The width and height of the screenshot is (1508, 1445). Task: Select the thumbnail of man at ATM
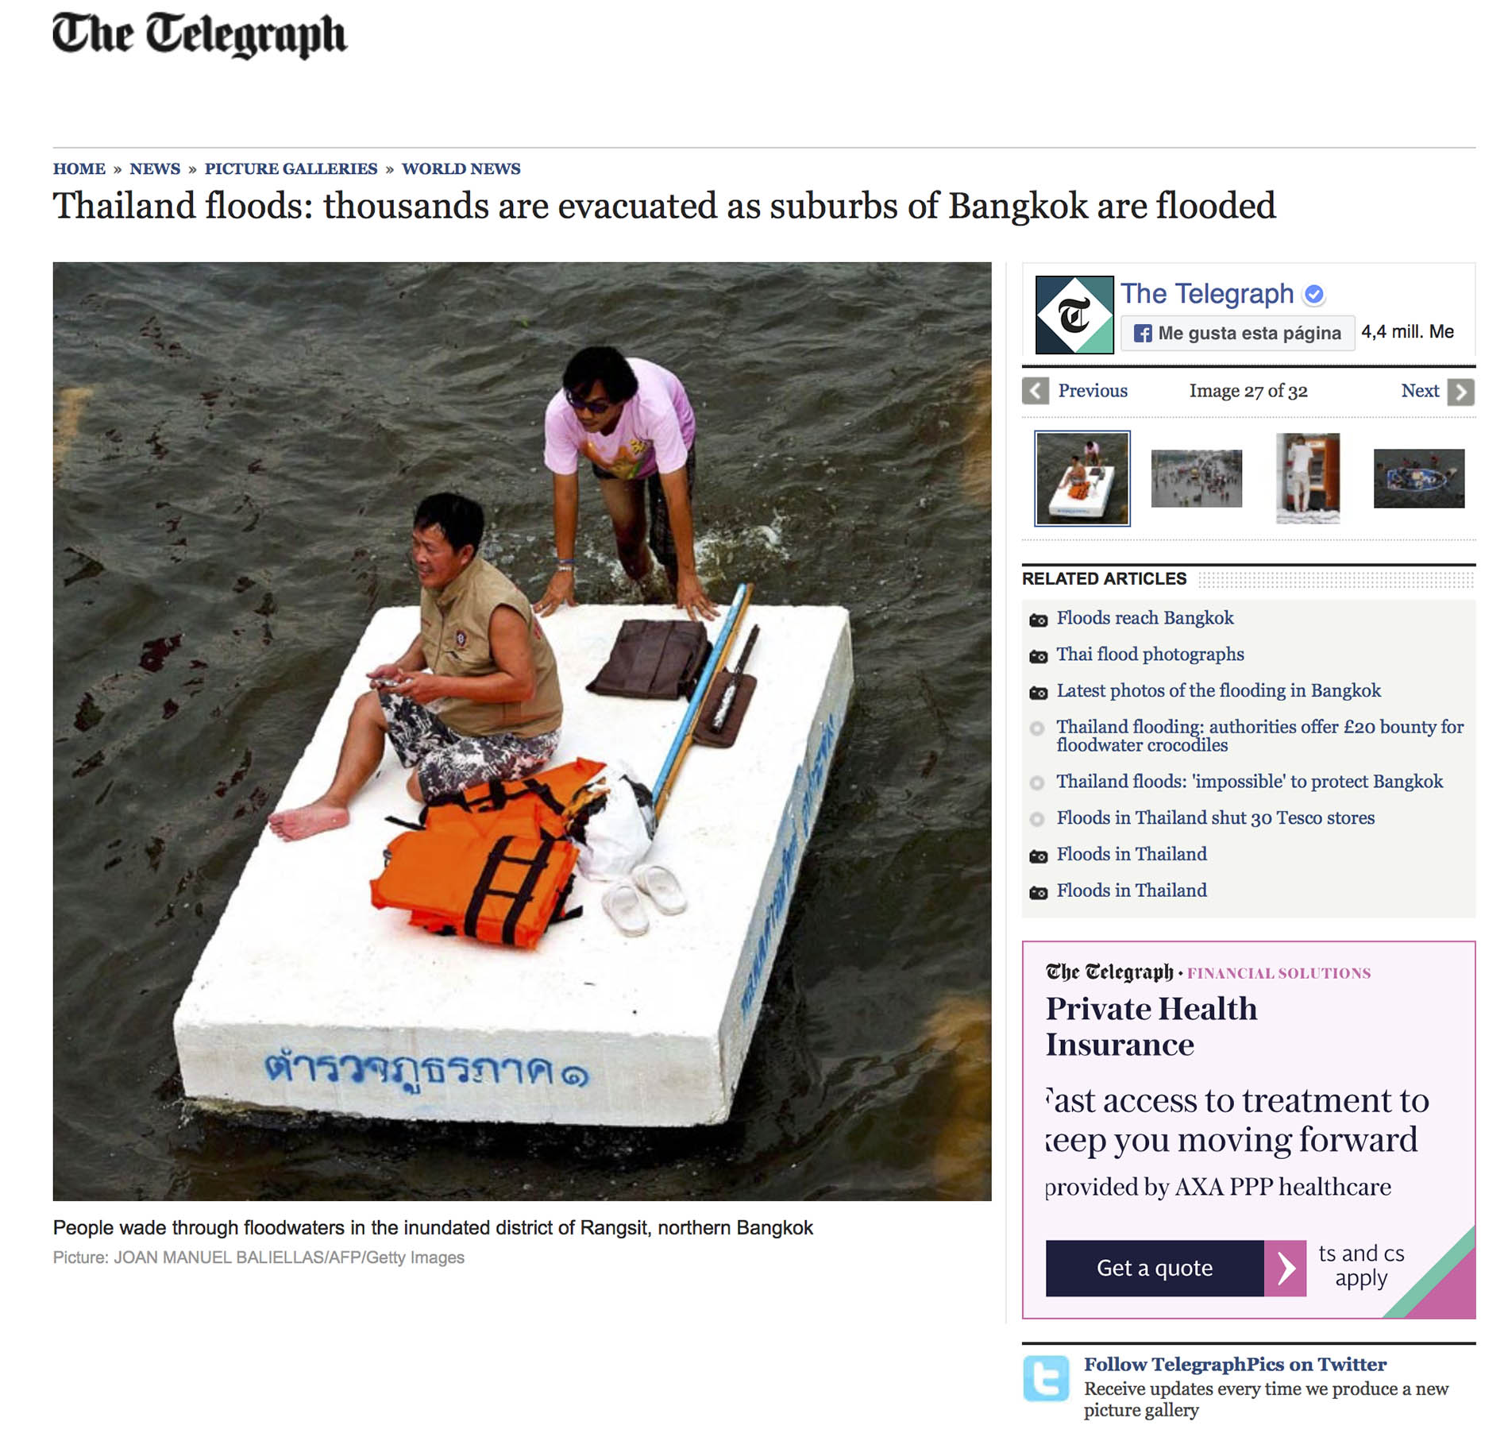[x=1307, y=478]
